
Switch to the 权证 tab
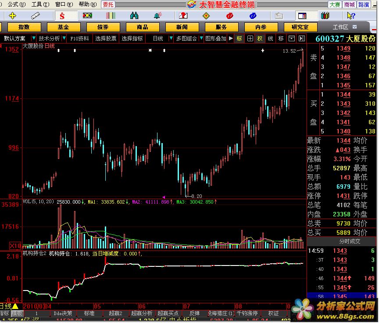273,313
